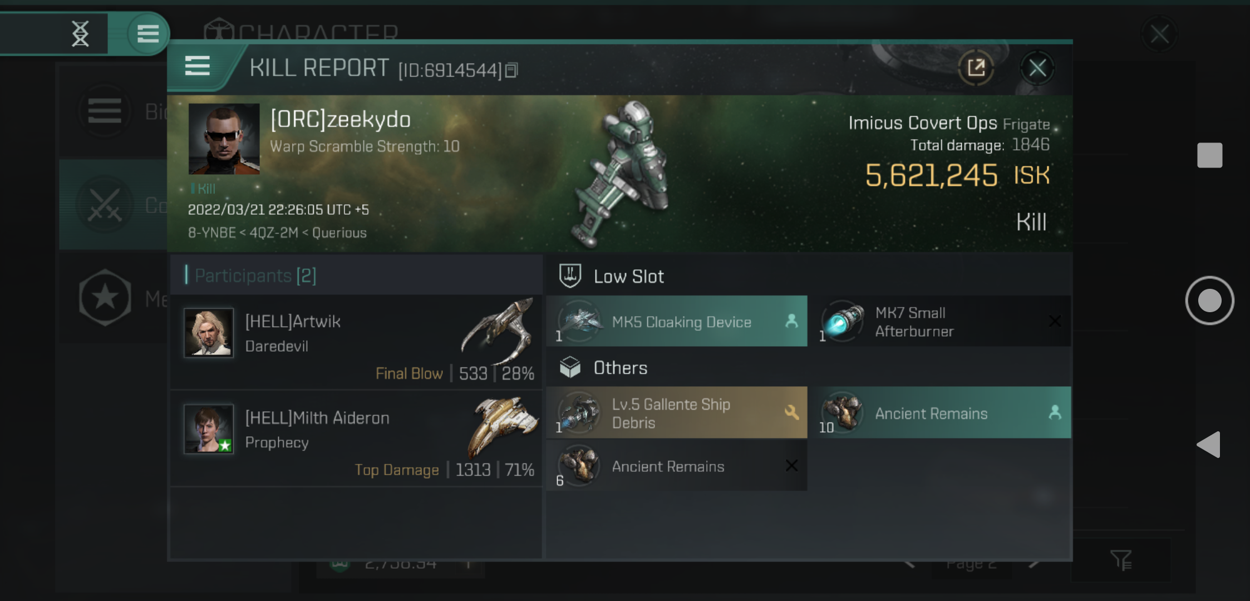Select the Lv.5 Gallente Ship Debris icon

[579, 413]
